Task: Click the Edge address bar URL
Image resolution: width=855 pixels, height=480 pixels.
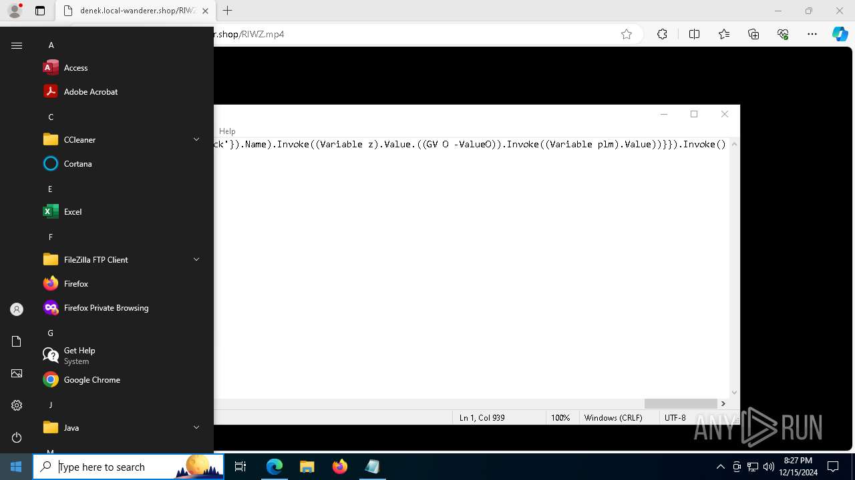Action: pyautogui.click(x=249, y=34)
